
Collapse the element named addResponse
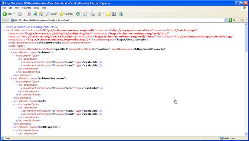coord(12,127)
